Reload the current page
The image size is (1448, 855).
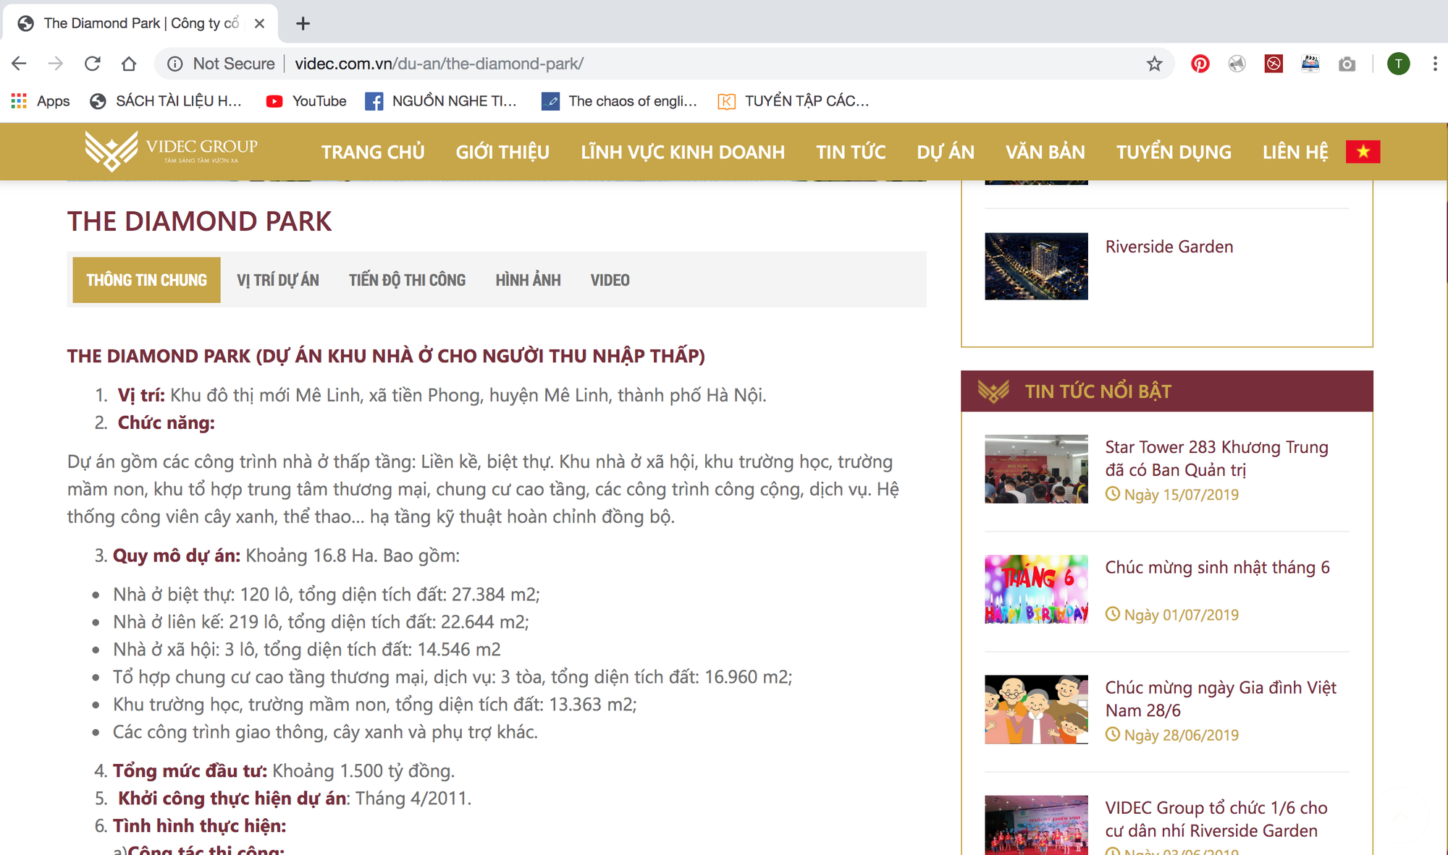point(92,64)
